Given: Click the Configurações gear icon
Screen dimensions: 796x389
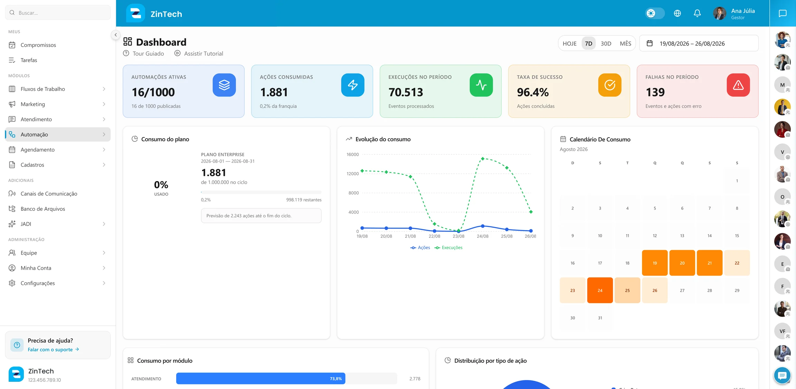Looking at the screenshot, I should coord(12,283).
